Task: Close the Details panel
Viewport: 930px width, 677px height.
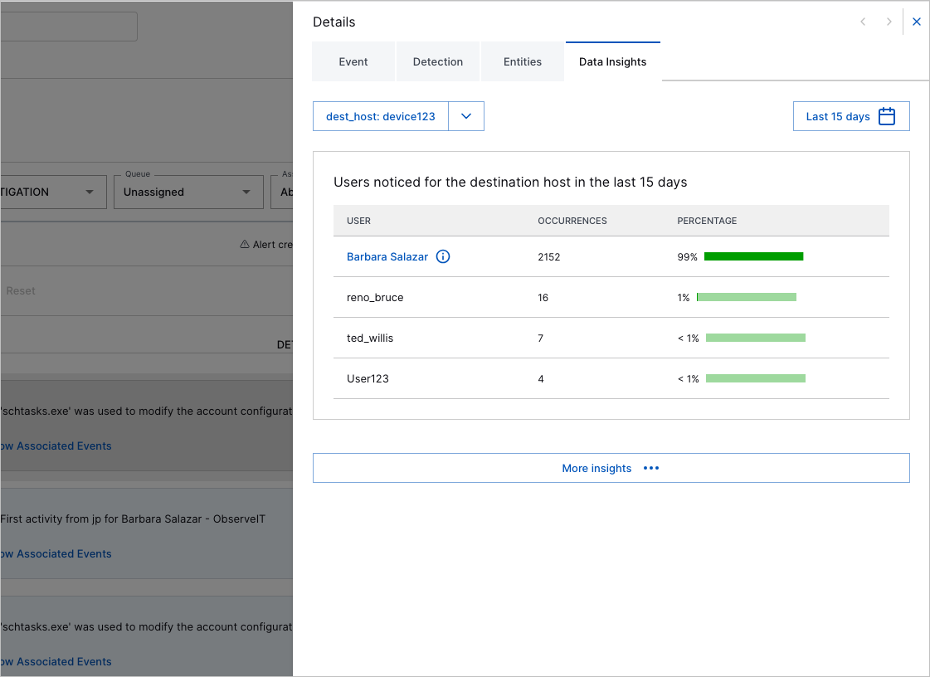Action: point(917,22)
